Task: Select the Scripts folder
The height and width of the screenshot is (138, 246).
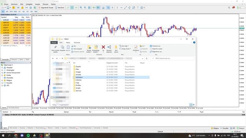Action: click(78, 88)
